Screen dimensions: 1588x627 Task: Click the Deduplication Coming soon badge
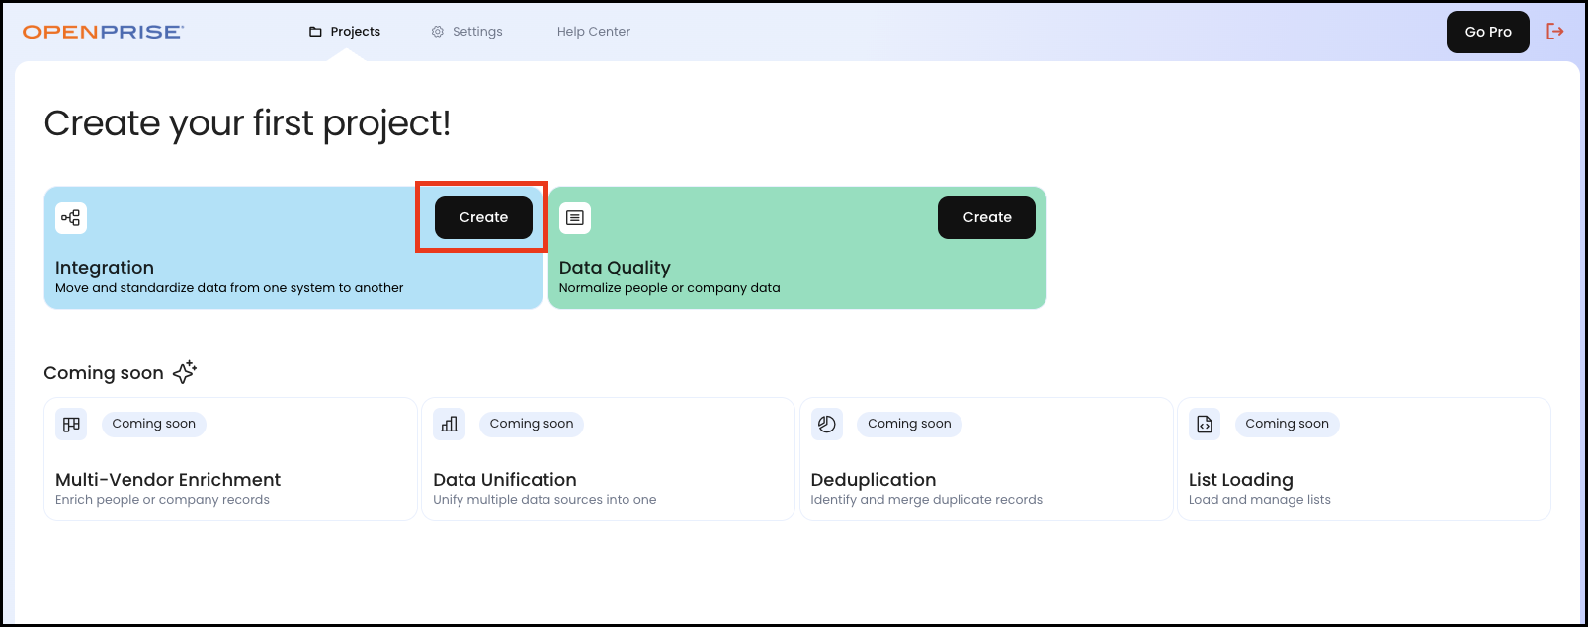tap(909, 424)
